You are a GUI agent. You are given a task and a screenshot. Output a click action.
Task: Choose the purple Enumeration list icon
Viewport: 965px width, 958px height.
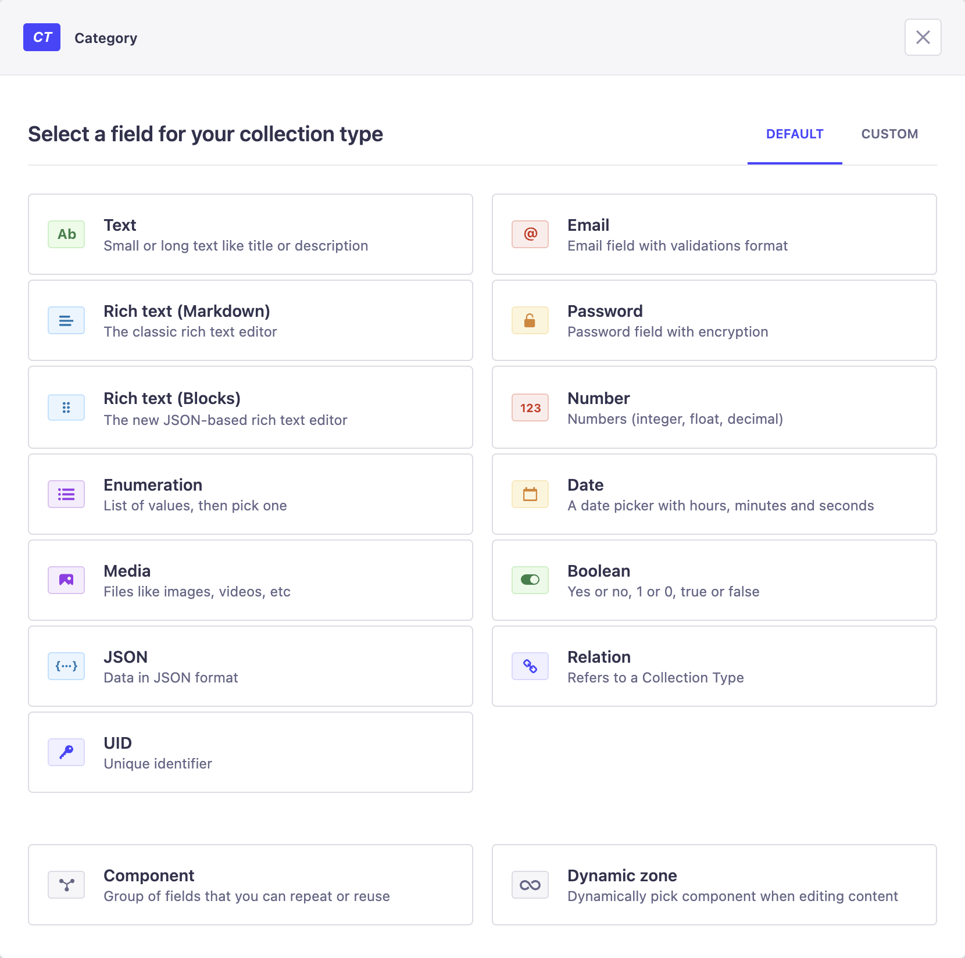click(x=66, y=494)
